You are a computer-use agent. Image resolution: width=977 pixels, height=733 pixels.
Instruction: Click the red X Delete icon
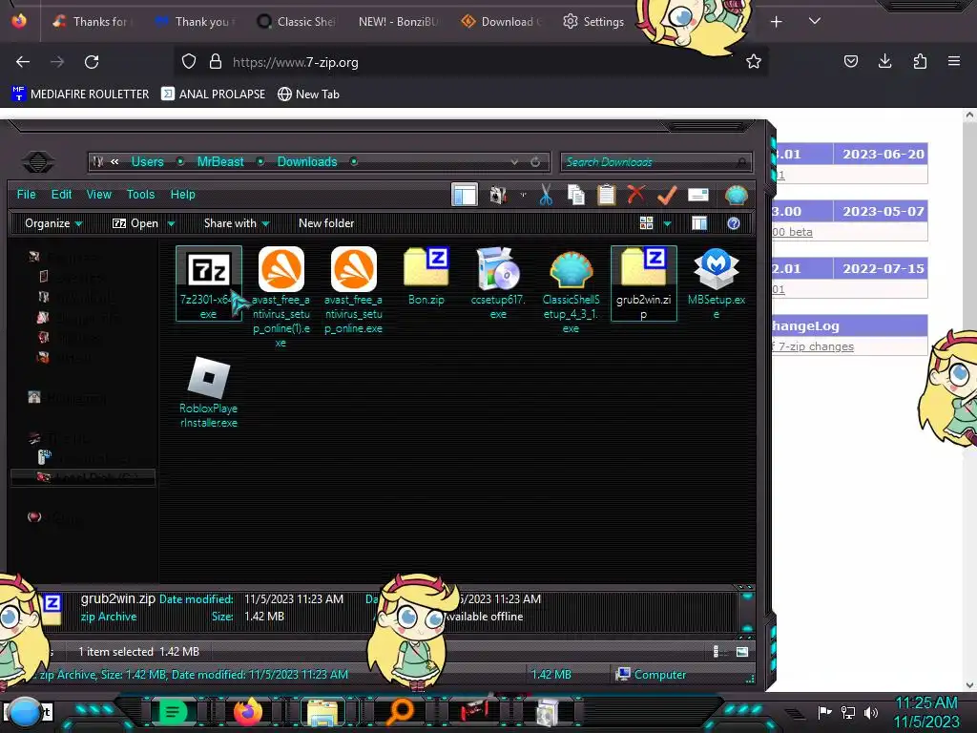coord(636,195)
